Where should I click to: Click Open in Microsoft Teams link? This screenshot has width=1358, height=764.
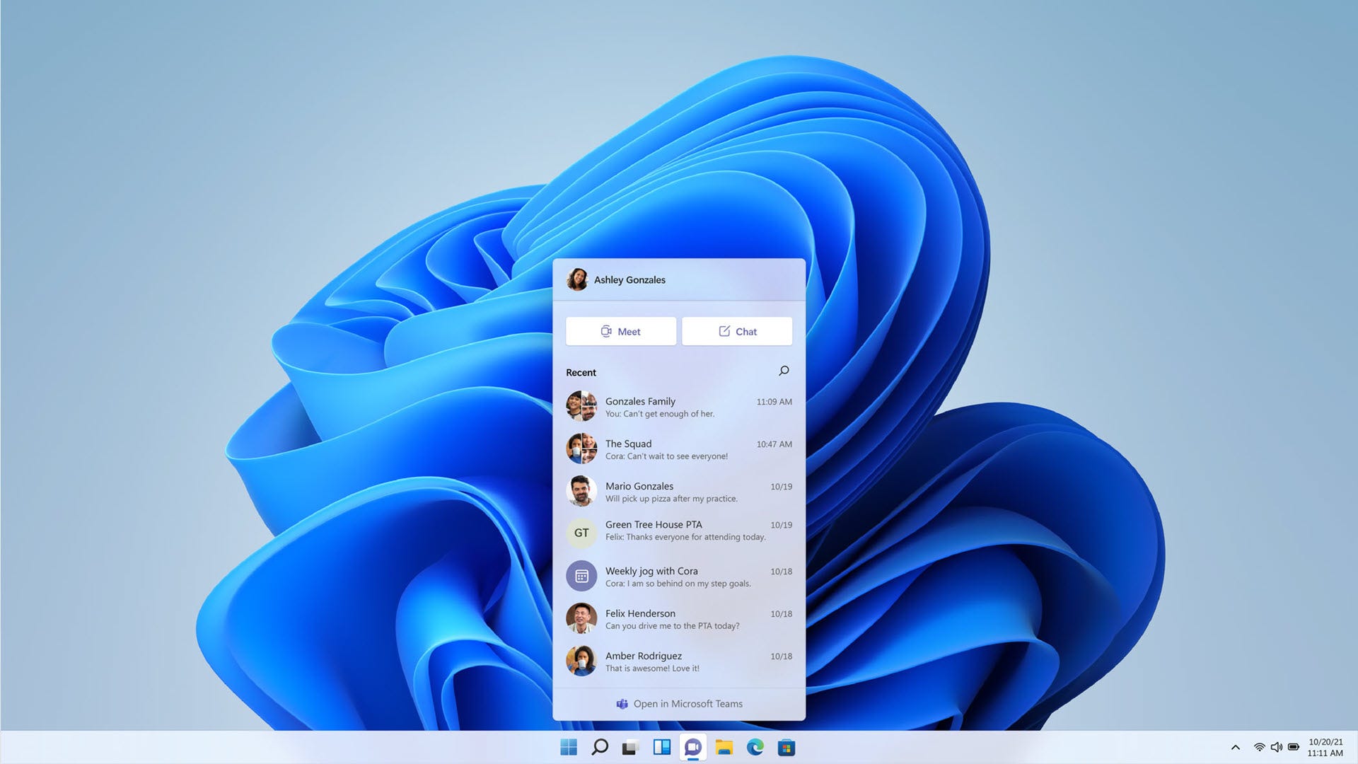(x=679, y=703)
